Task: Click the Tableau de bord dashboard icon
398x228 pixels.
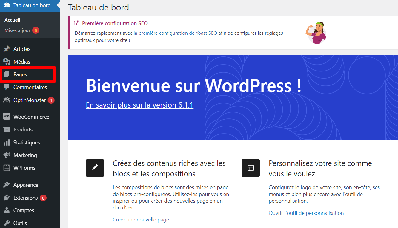Action: (7, 5)
